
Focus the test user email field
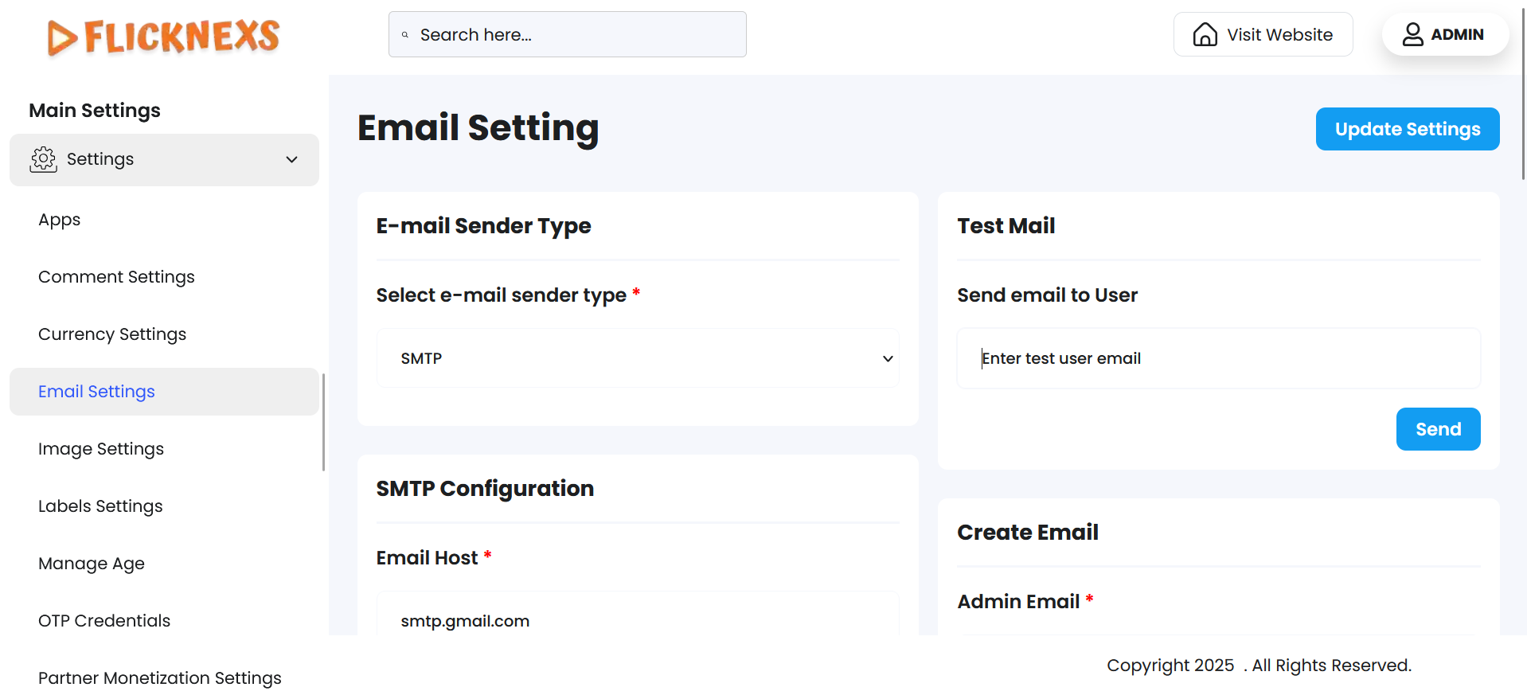(1218, 358)
